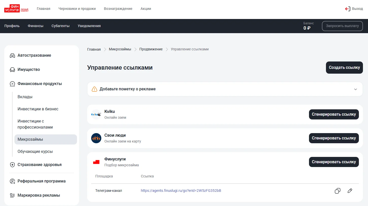
Task: Go to Микрозаймы in breadcrumbs
Action: point(120,49)
